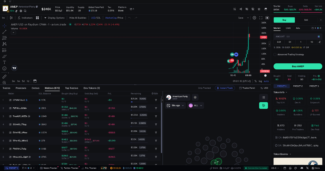Collapse the chart right sidebar arrow

(269, 44)
